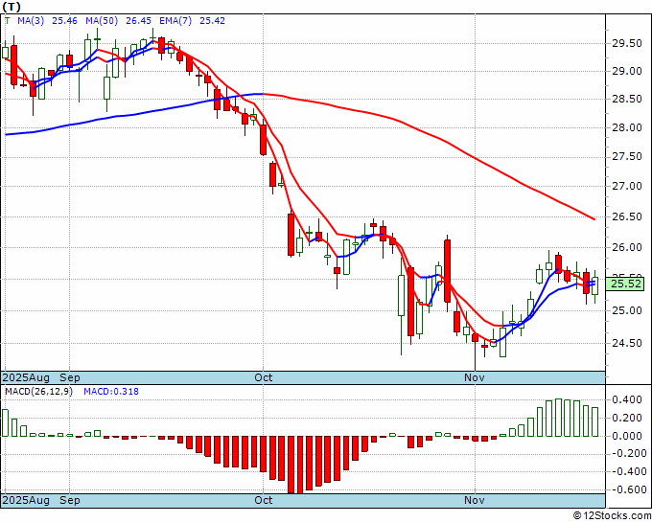
Task: Click 2025Aug on the price chart date axis
Action: coord(26,378)
